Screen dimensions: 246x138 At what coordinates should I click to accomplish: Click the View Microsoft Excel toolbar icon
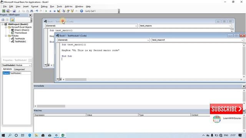[3, 11]
